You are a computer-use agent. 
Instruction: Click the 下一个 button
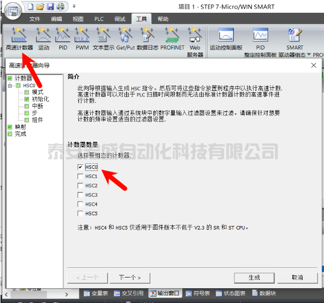pos(129,277)
